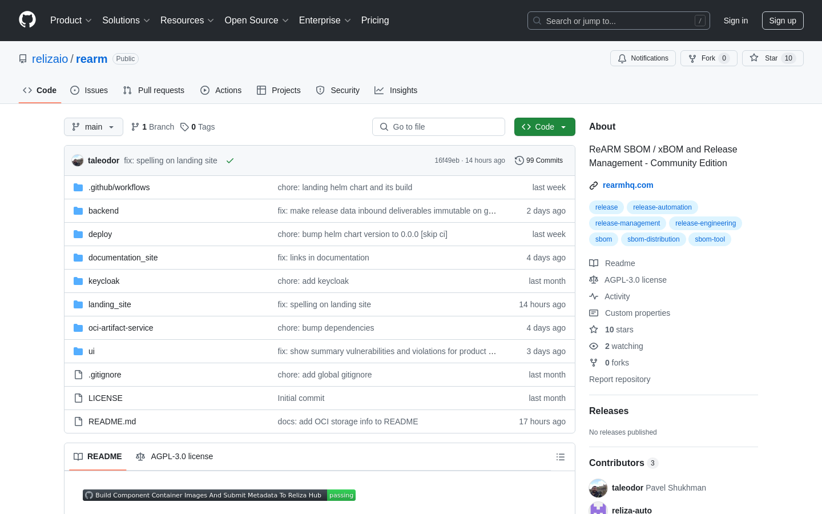
Task: Open the Projects tab
Action: coord(279,90)
